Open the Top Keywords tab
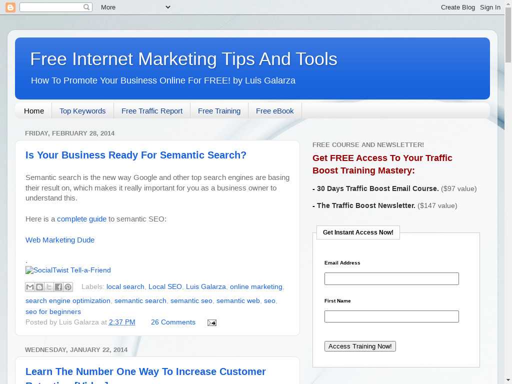 coord(82,111)
